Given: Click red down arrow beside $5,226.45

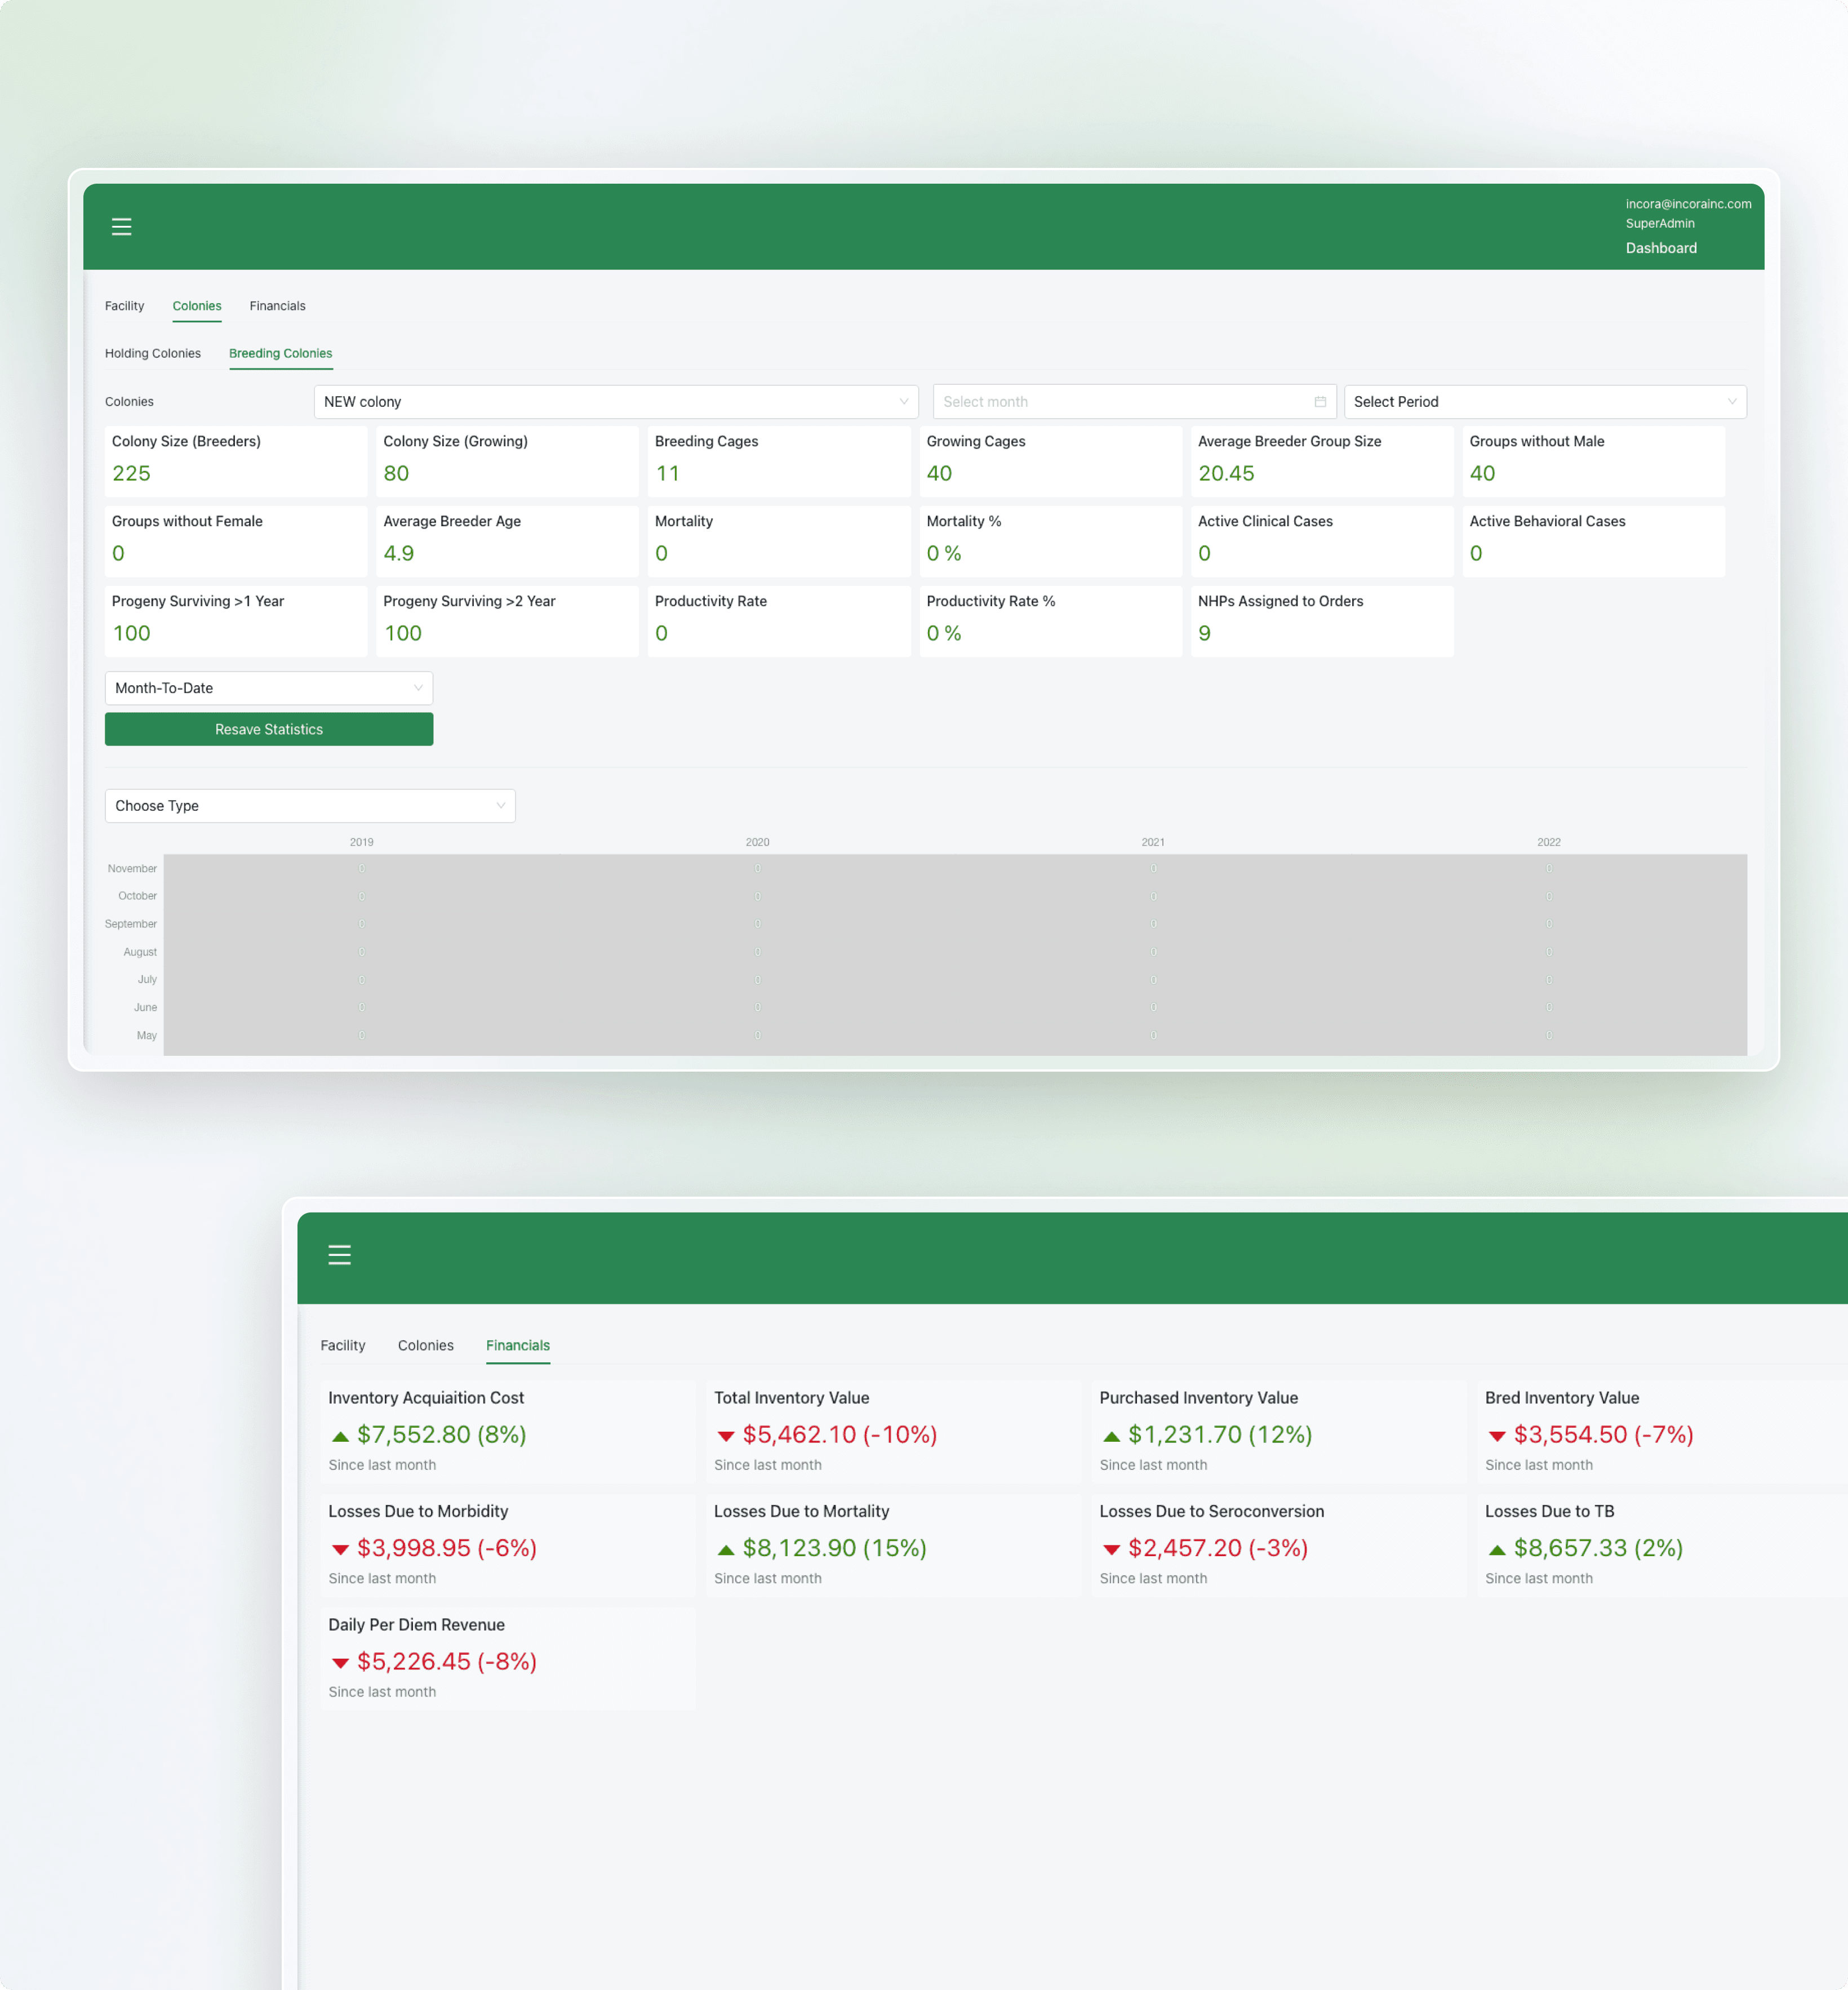Looking at the screenshot, I should coord(340,1663).
